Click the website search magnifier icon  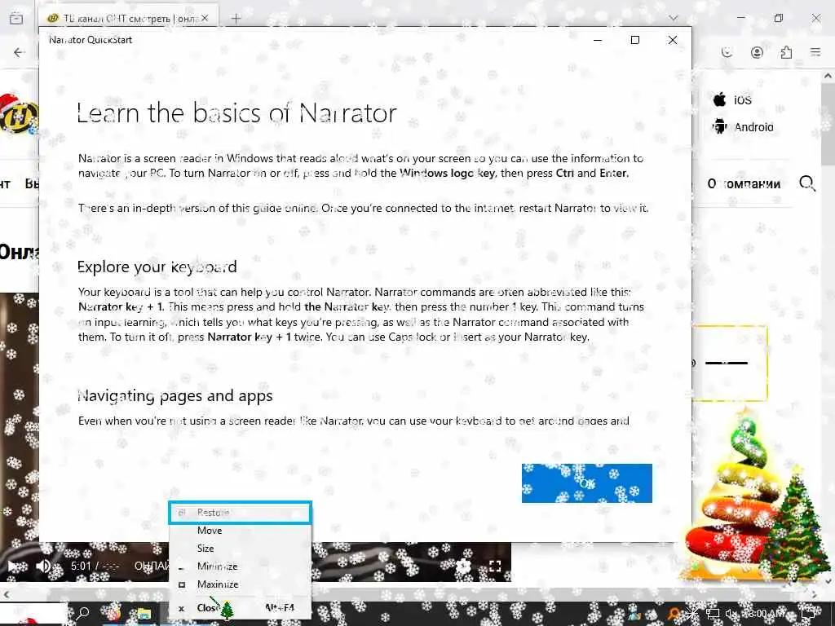pos(807,183)
